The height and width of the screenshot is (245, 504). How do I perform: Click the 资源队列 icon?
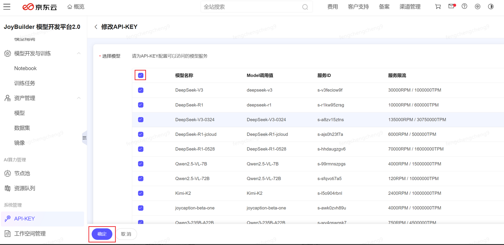8,188
